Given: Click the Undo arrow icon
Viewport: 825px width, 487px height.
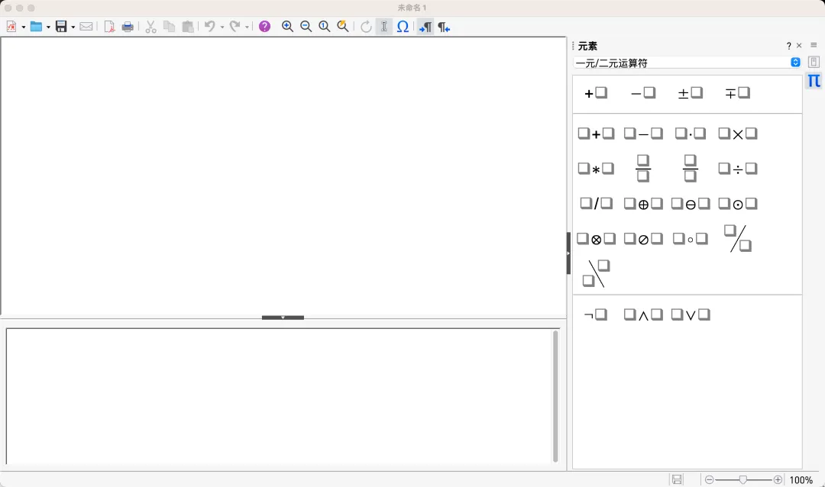Looking at the screenshot, I should coord(210,26).
